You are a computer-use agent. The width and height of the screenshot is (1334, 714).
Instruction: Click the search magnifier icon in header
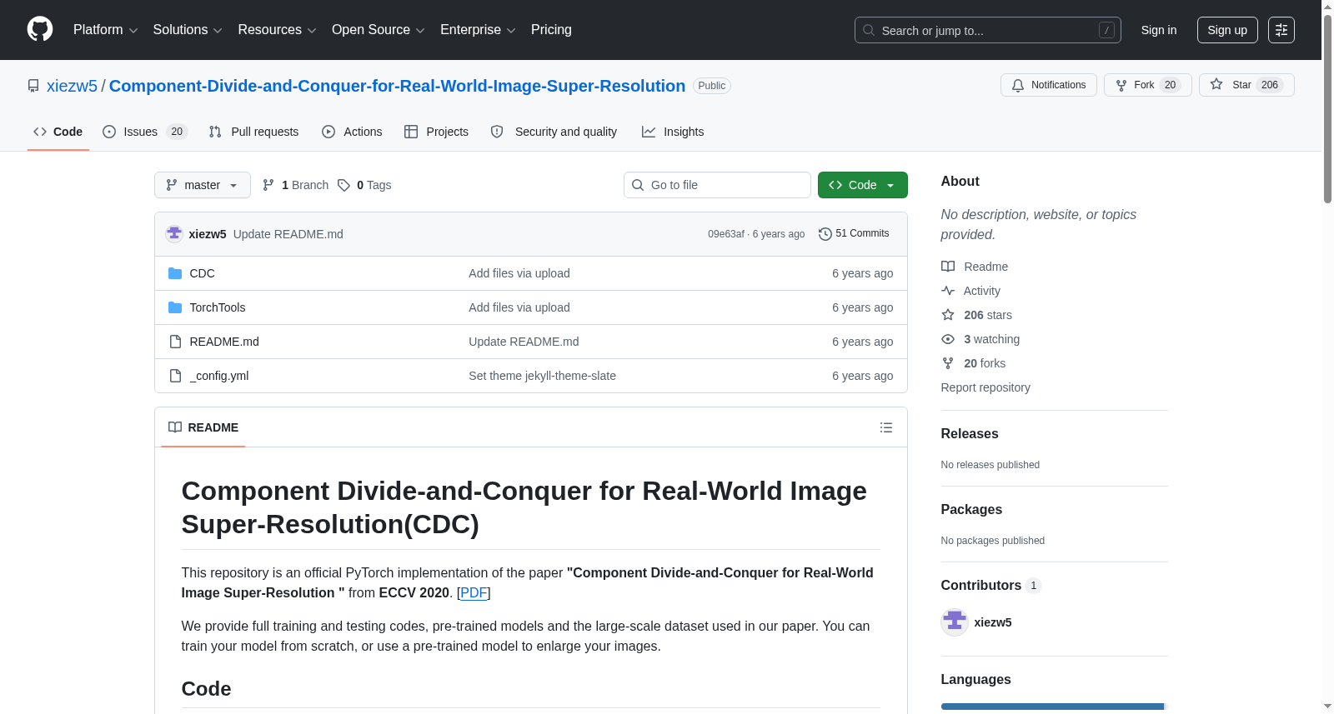(869, 30)
